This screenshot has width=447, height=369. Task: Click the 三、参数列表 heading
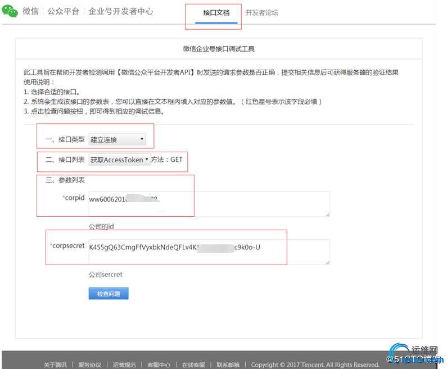click(65, 180)
